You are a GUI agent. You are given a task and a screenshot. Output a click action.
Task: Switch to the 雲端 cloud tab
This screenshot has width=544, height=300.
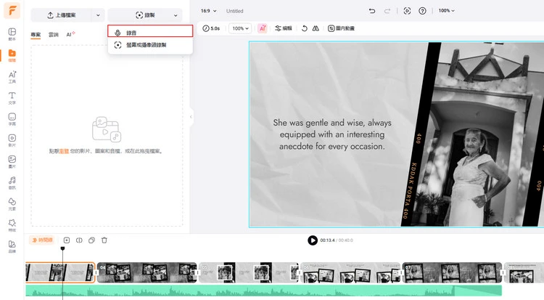(54, 34)
